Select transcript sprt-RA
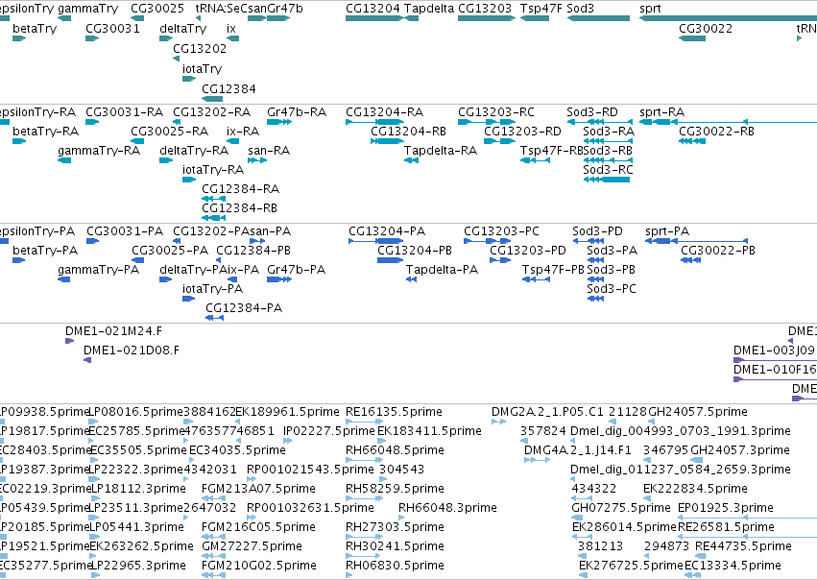This screenshot has width=817, height=580. coord(728,122)
